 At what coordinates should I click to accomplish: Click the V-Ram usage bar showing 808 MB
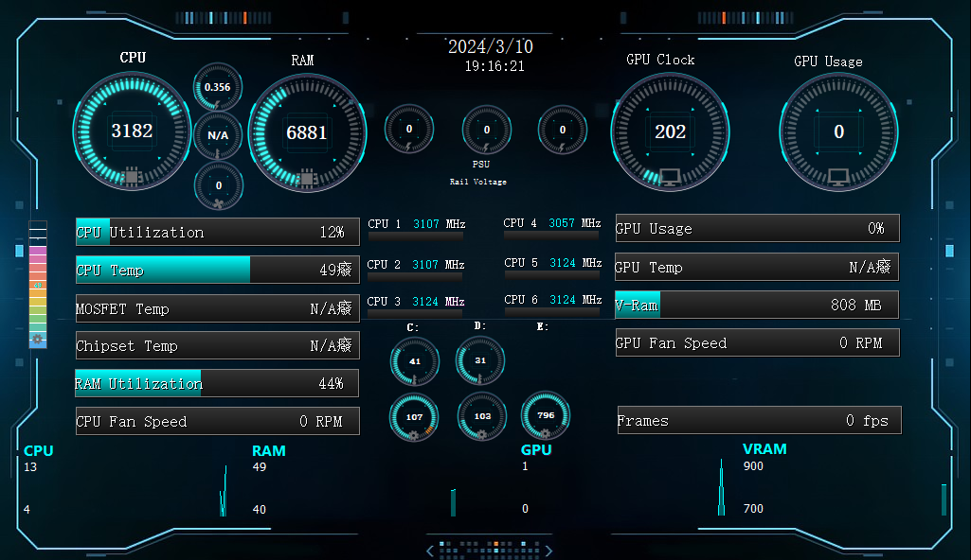click(756, 305)
